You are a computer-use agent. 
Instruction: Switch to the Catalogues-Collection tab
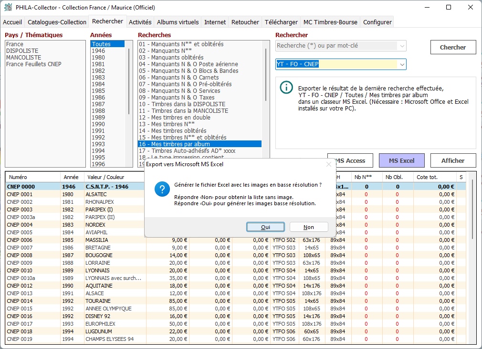coord(57,22)
